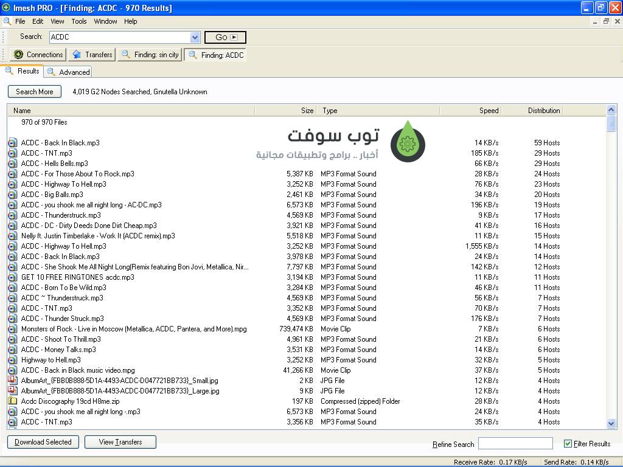Viewport: 623px width, 467px height.
Task: Switch to Finding: ACDC tab
Action: pyautogui.click(x=215, y=55)
